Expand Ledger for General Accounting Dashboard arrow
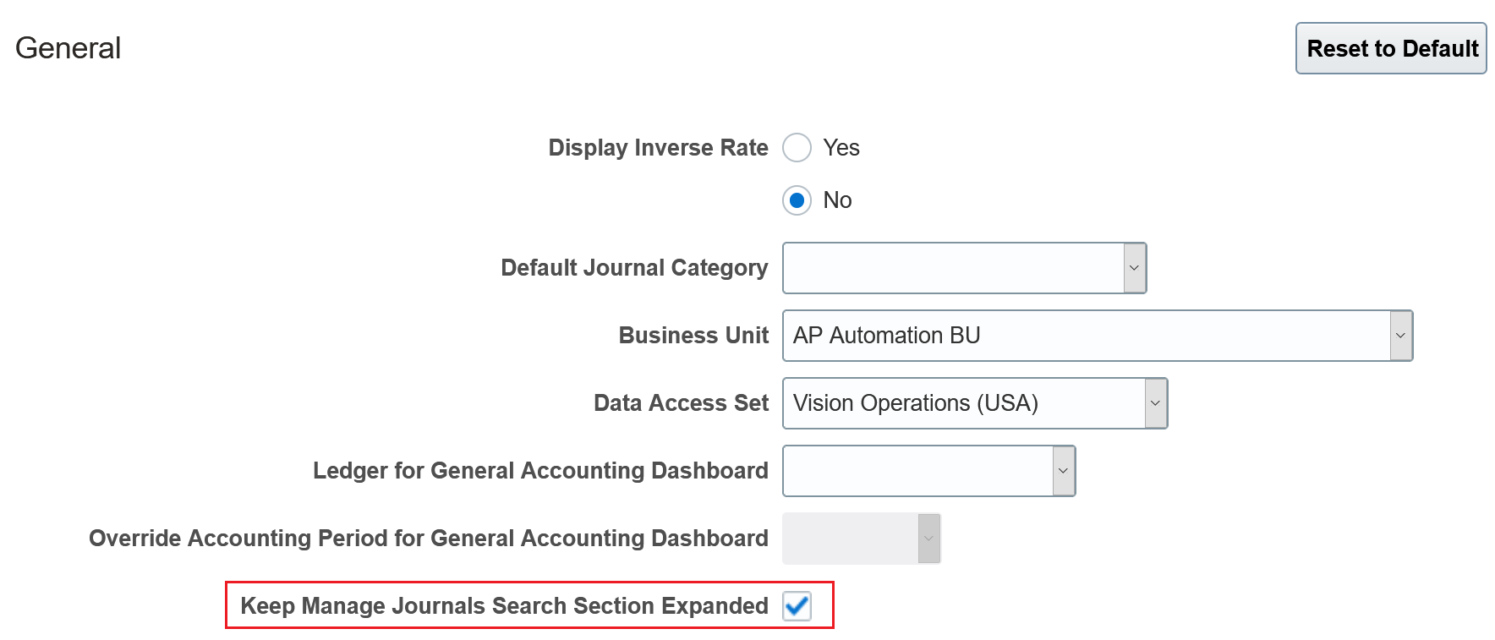 pos(1064,471)
